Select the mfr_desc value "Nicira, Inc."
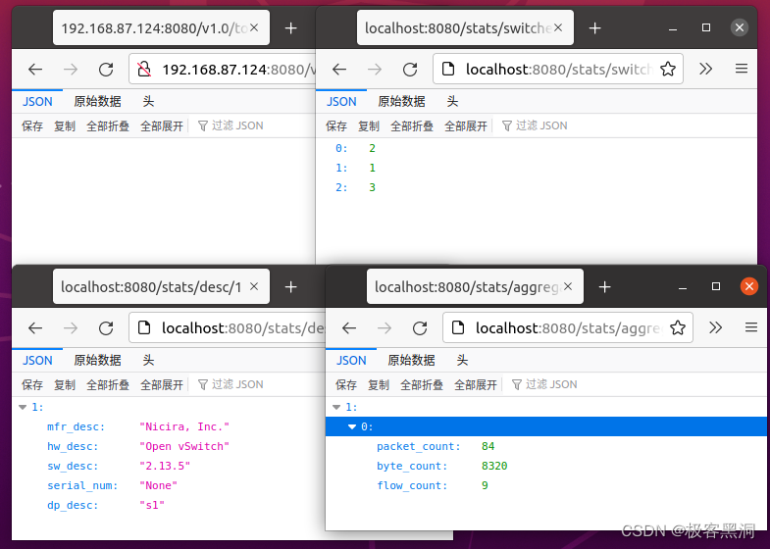770x549 pixels. pos(184,426)
